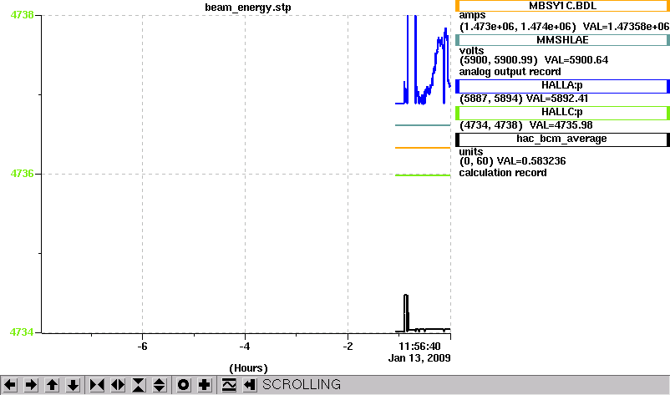Select the MMSHLAE curve legend
Viewport: 670px width, 395px height.
click(562, 40)
